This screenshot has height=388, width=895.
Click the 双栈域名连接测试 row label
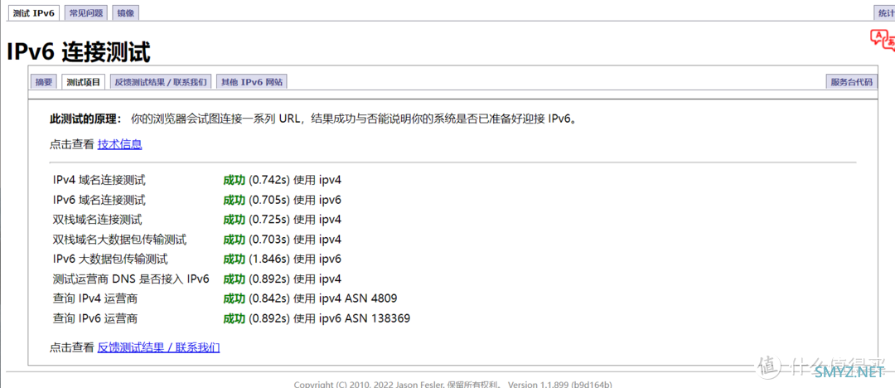coord(98,220)
